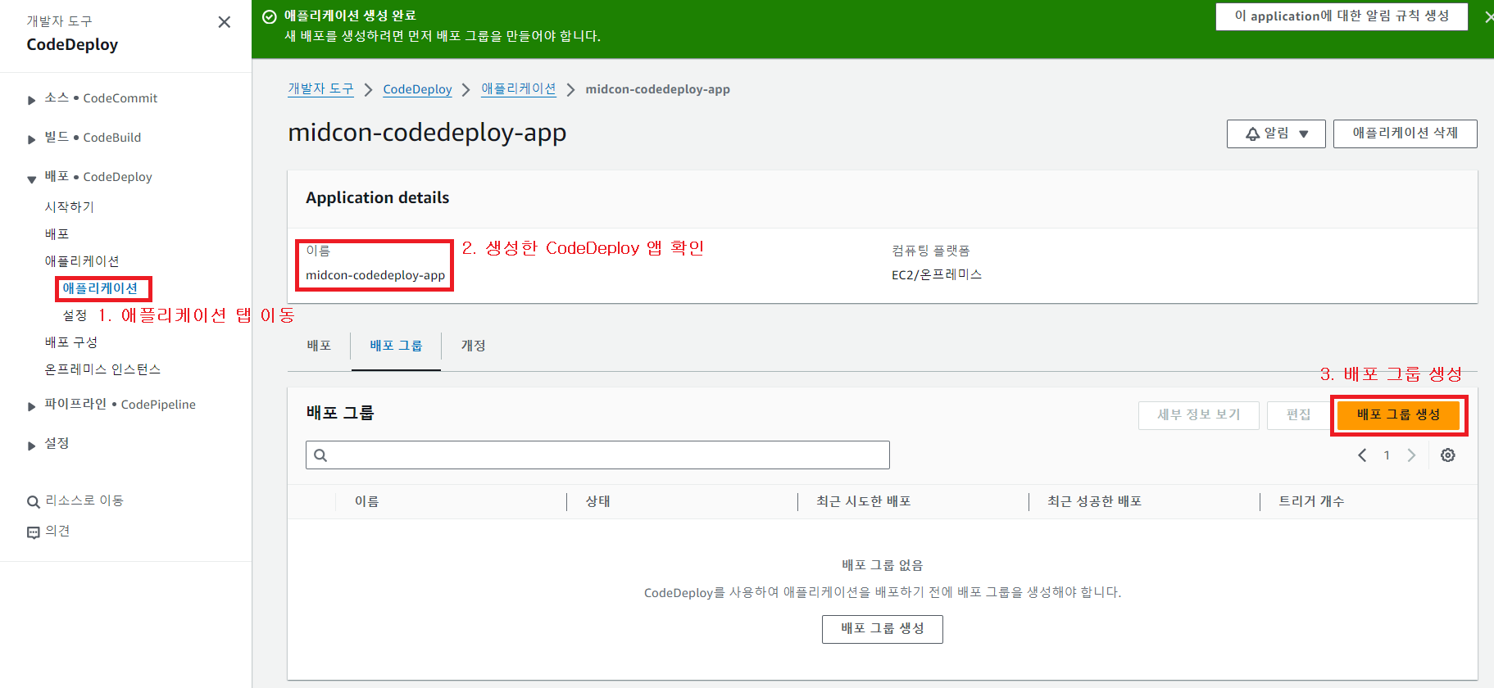
Task: Open the 개정 tab
Action: (x=473, y=346)
